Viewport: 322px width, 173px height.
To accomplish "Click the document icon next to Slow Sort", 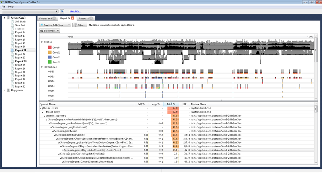I will coord(12,25).
